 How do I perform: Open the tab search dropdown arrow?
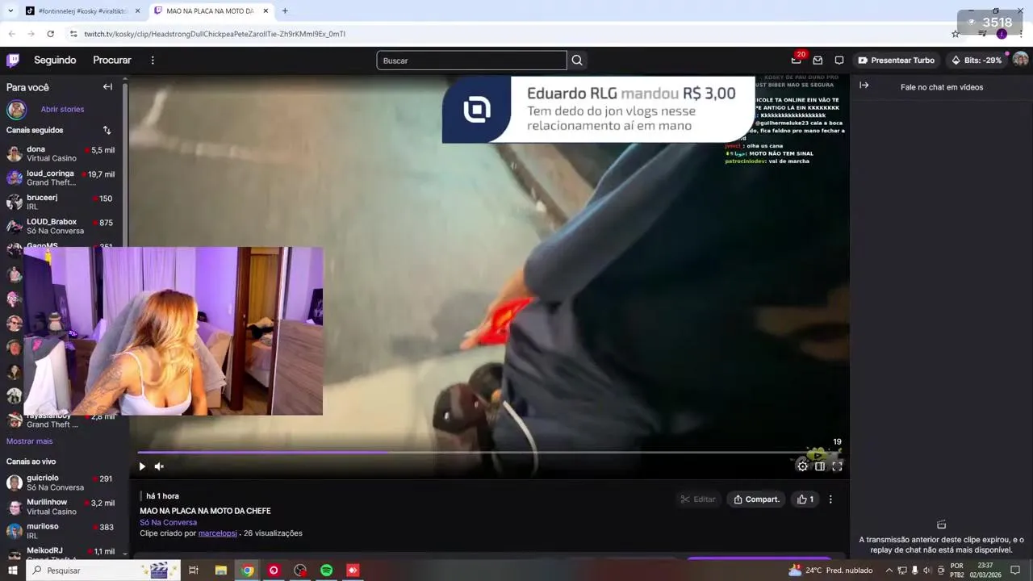10,11
